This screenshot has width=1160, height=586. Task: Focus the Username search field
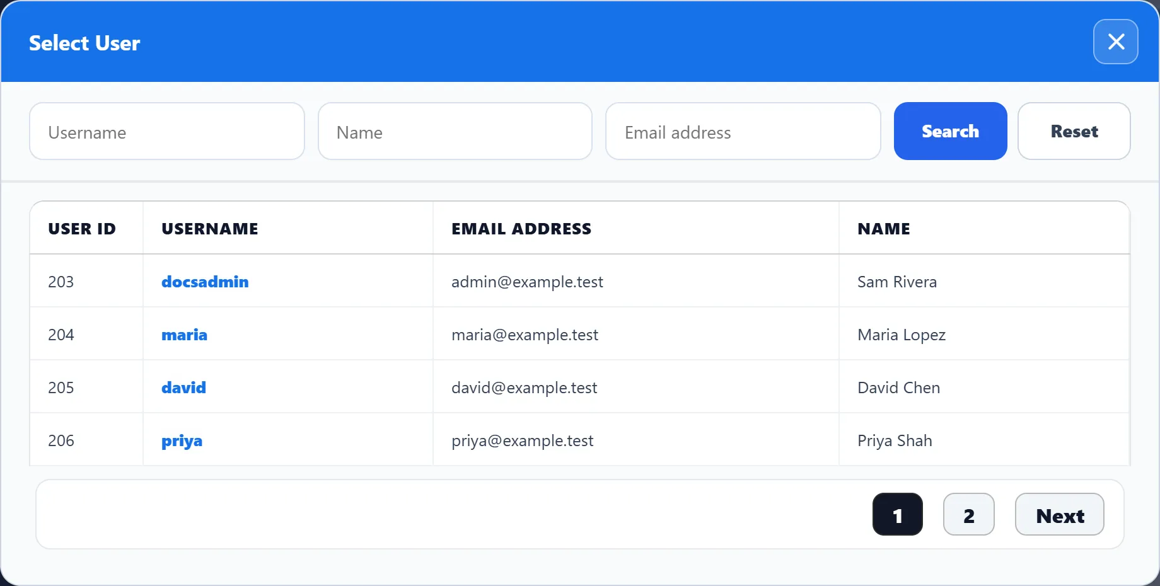[167, 131]
